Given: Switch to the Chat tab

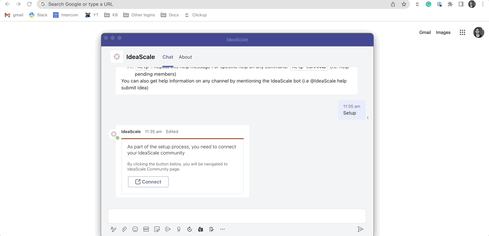Looking at the screenshot, I should tap(168, 57).
